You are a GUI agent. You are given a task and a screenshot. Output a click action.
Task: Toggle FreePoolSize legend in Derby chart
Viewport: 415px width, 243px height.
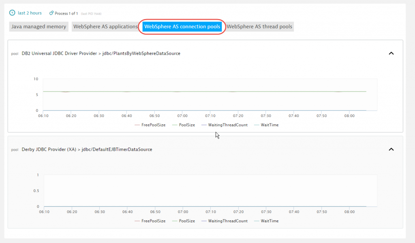tap(150, 221)
